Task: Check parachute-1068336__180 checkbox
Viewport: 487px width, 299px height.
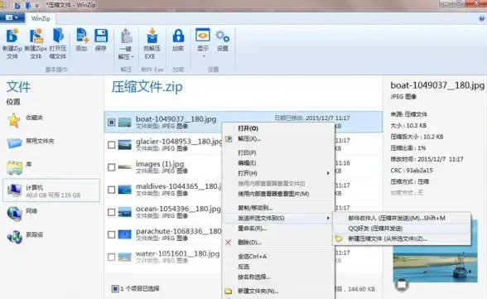Action: (x=112, y=234)
